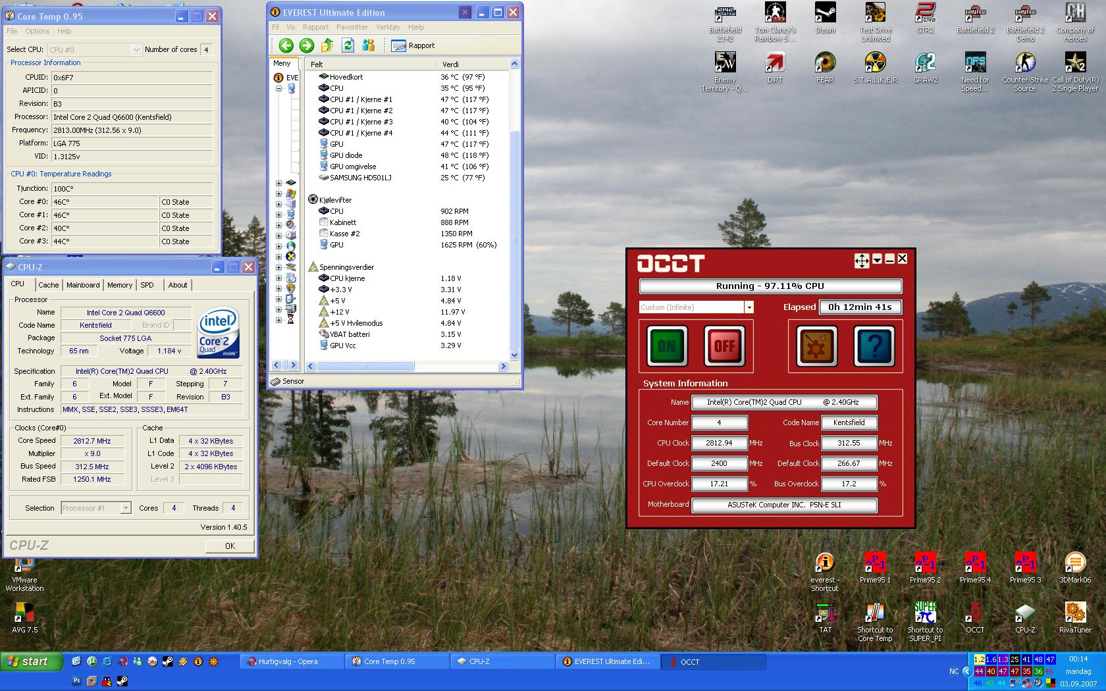The height and width of the screenshot is (691, 1106).
Task: Open TAT desktop shortcut
Action: click(x=825, y=618)
